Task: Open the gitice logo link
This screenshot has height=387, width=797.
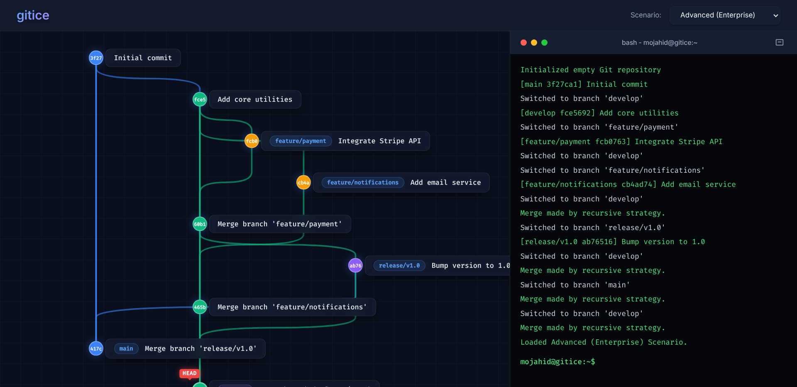Action: pyautogui.click(x=33, y=15)
